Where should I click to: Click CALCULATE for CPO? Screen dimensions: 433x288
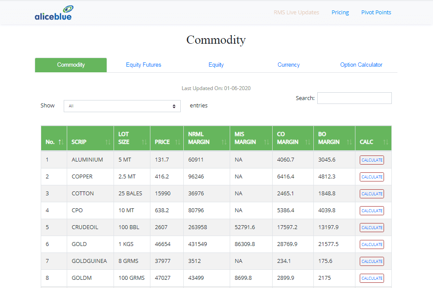click(372, 211)
